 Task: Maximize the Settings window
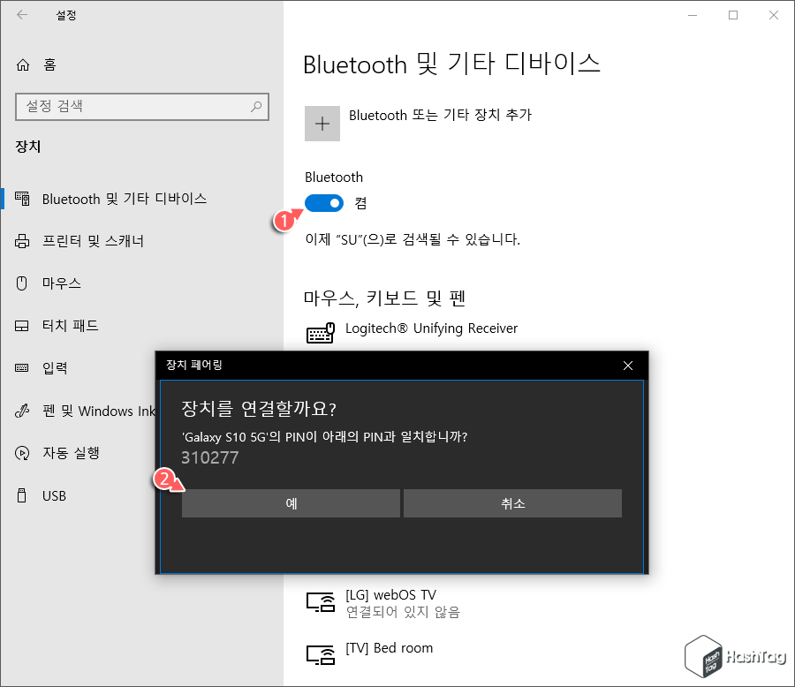pos(733,15)
